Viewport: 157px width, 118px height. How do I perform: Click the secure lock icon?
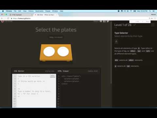coord(11,18)
